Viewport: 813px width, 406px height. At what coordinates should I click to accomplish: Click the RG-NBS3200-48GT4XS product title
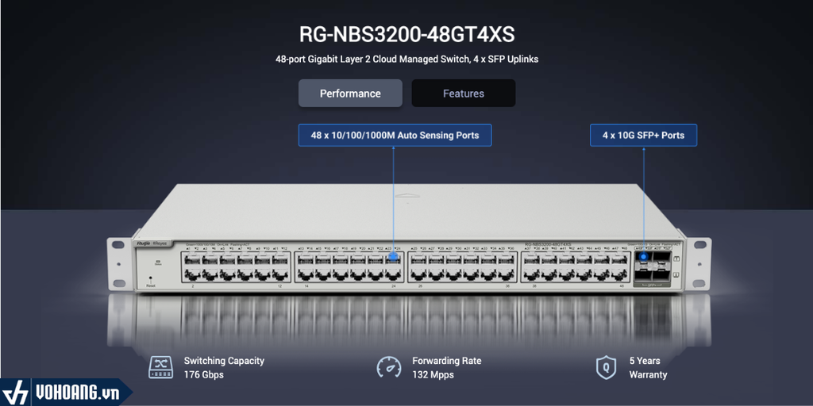406,35
